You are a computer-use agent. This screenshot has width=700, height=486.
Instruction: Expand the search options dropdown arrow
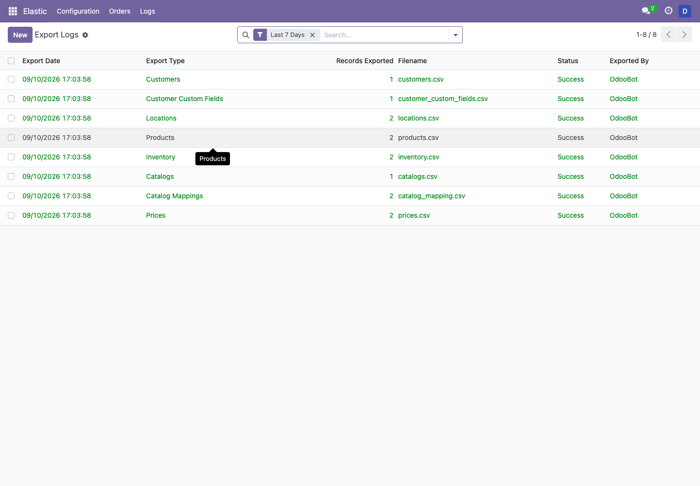(455, 35)
